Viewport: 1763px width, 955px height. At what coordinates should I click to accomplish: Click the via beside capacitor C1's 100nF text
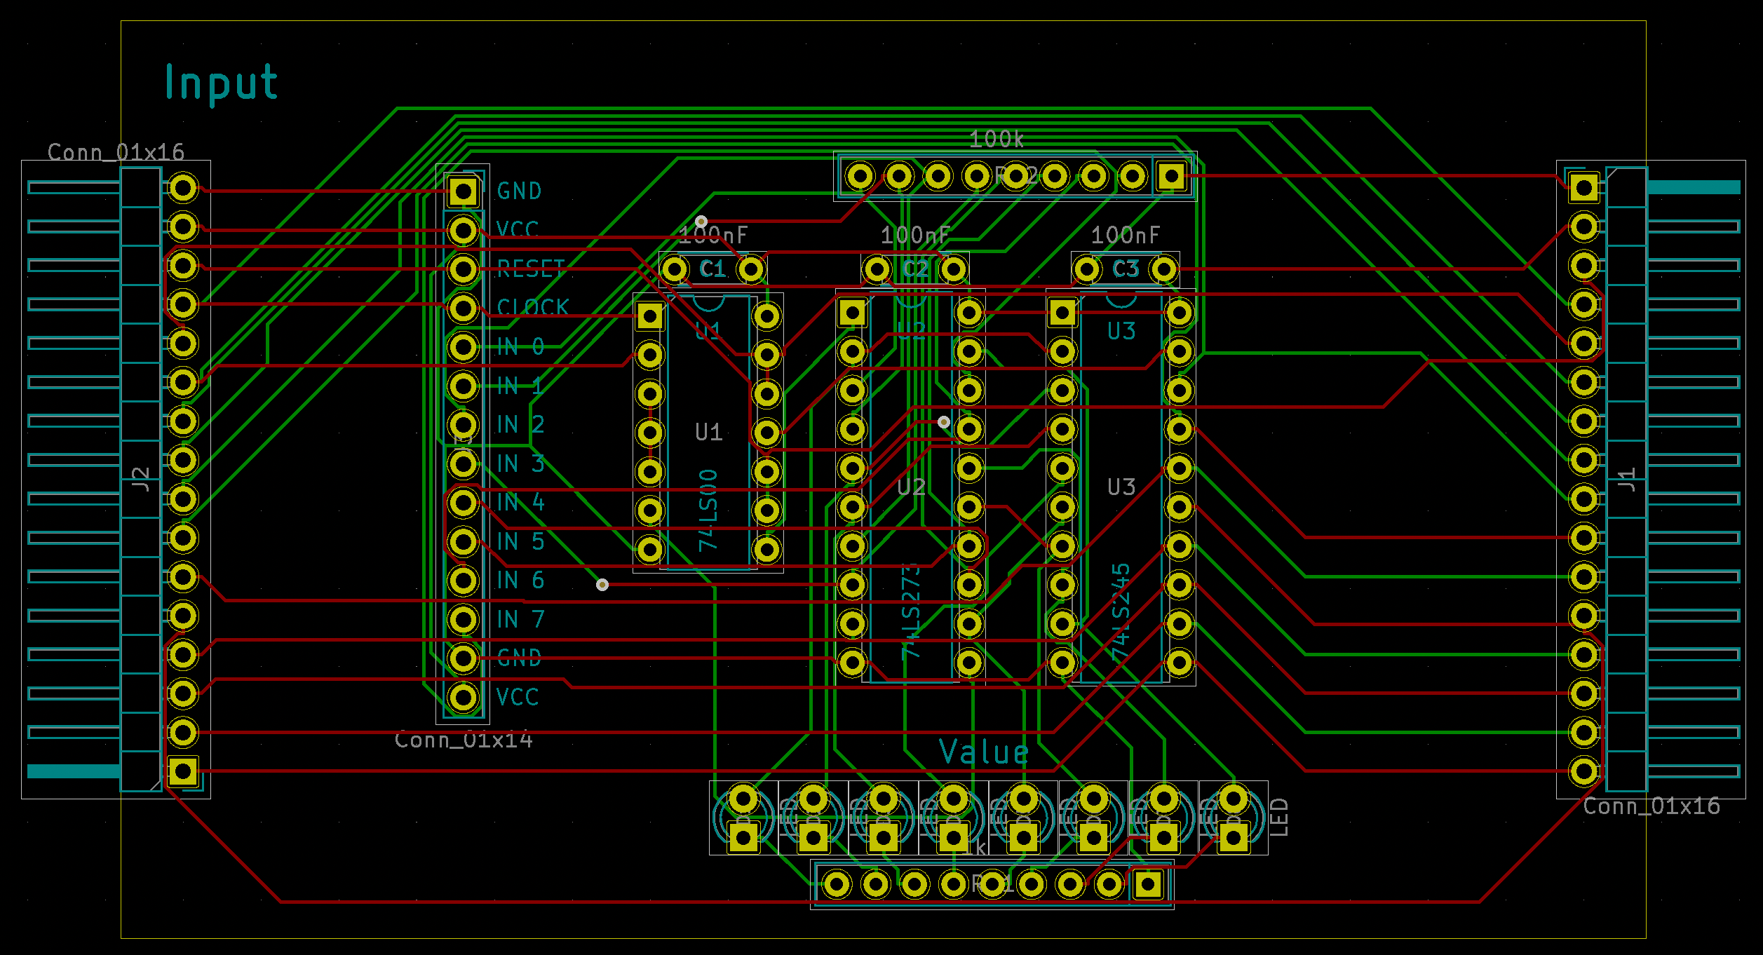[x=701, y=222]
